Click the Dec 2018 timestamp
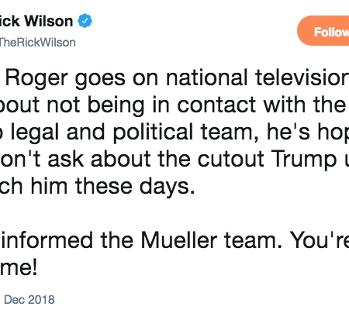Viewport: 349px width, 317px height. [29, 300]
